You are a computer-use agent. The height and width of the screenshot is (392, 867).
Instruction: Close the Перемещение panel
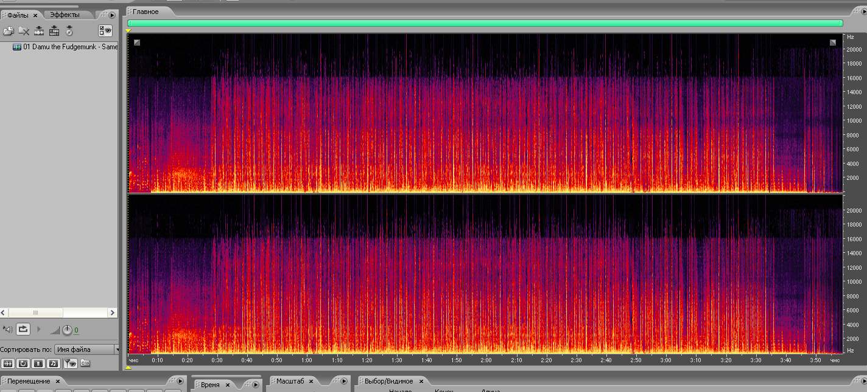click(x=58, y=381)
